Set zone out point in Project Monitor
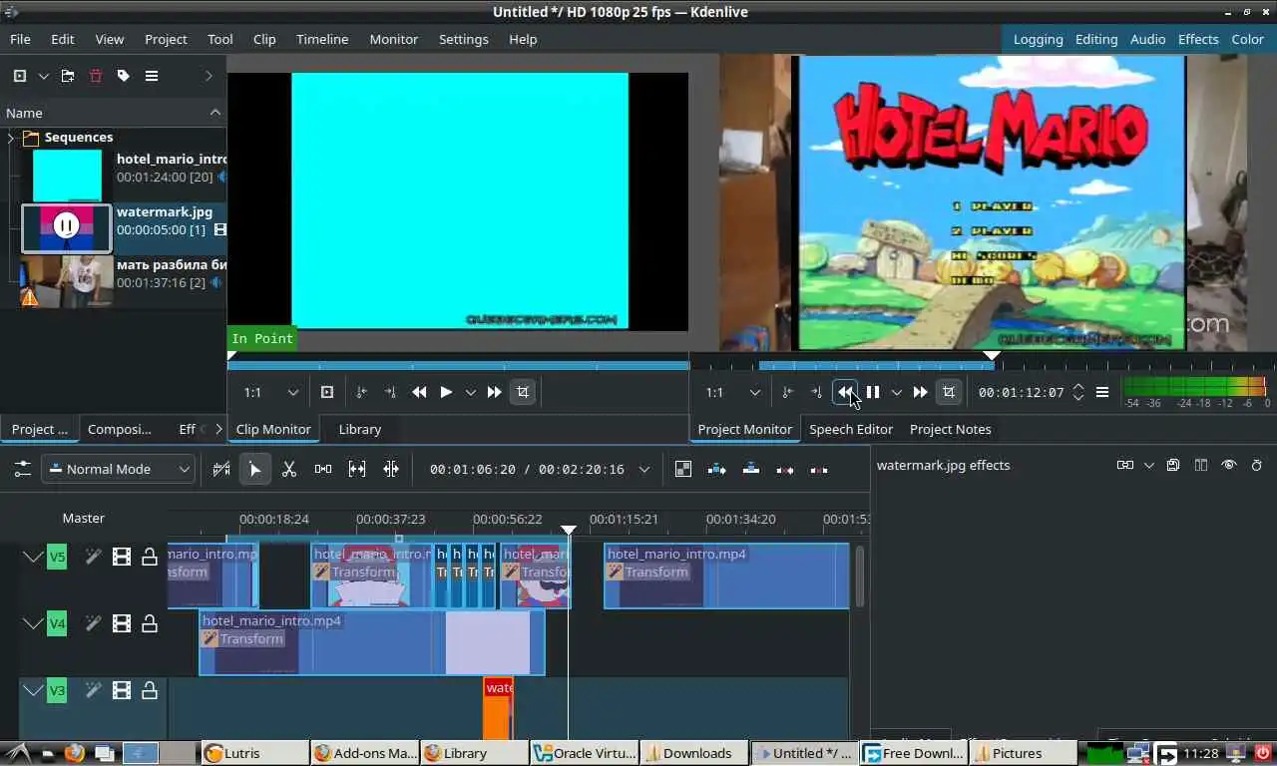This screenshot has width=1277, height=766. click(816, 392)
